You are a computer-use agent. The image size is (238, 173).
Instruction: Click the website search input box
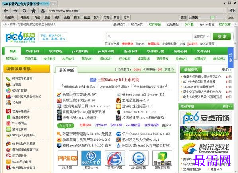click(x=149, y=37)
